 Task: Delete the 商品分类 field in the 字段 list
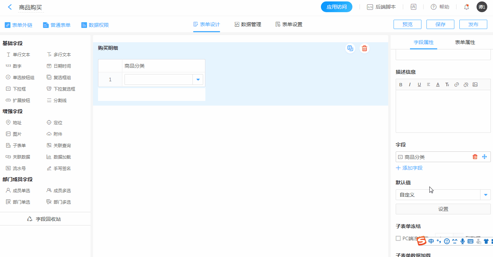[475, 157]
